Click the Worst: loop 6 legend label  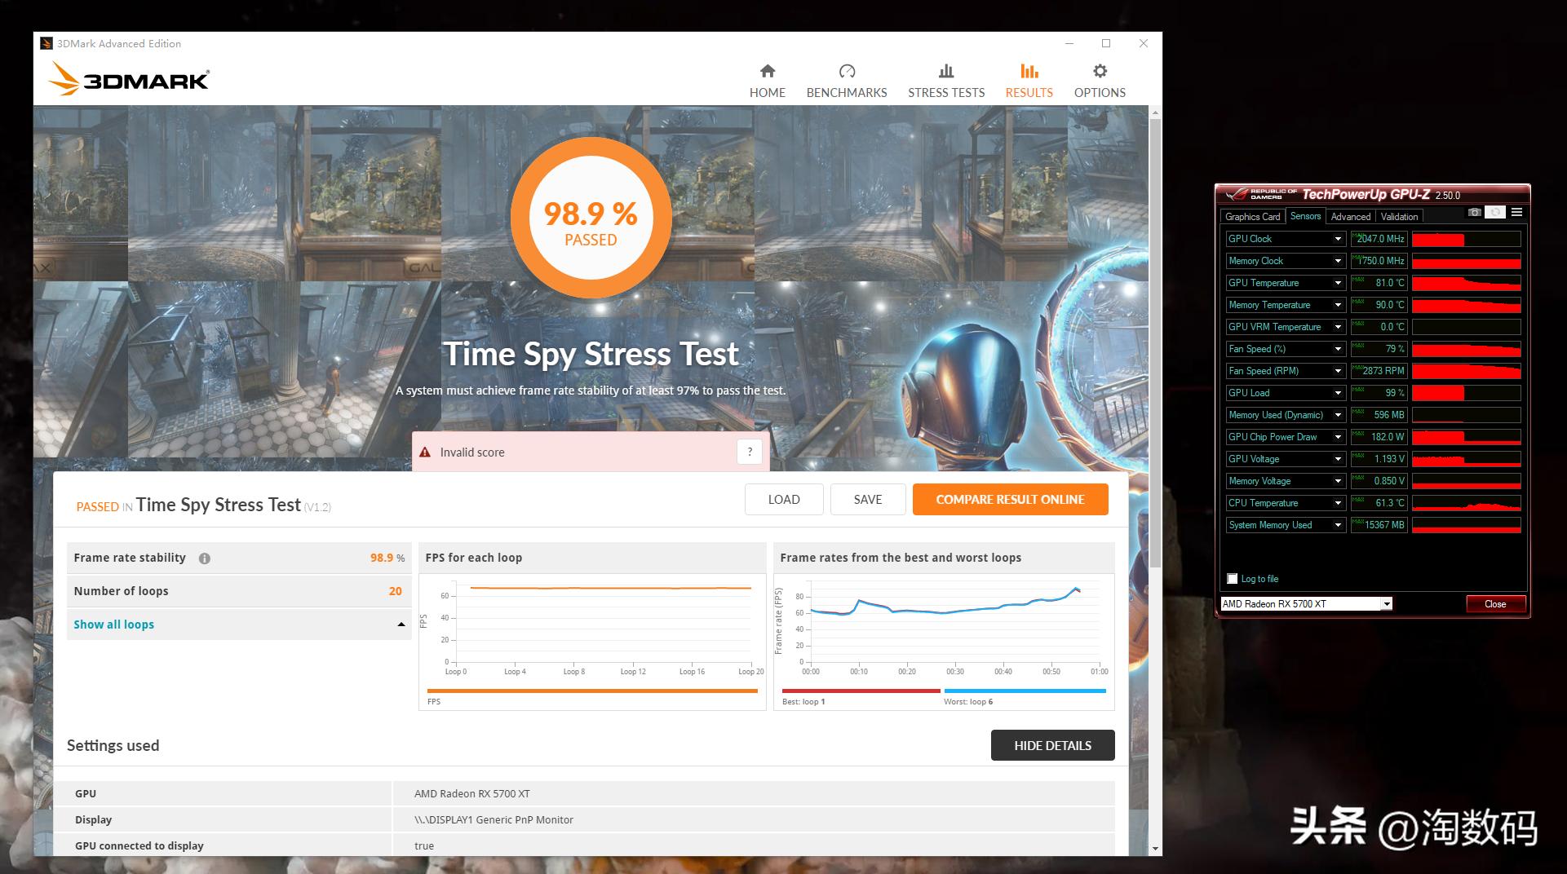click(968, 702)
